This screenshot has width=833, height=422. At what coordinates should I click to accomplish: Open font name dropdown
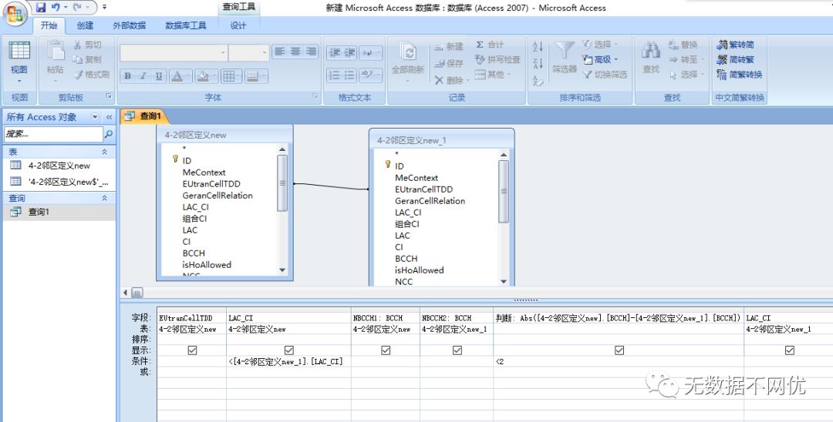point(223,52)
